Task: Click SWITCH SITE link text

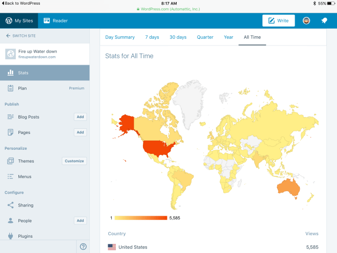Action: coord(24,36)
